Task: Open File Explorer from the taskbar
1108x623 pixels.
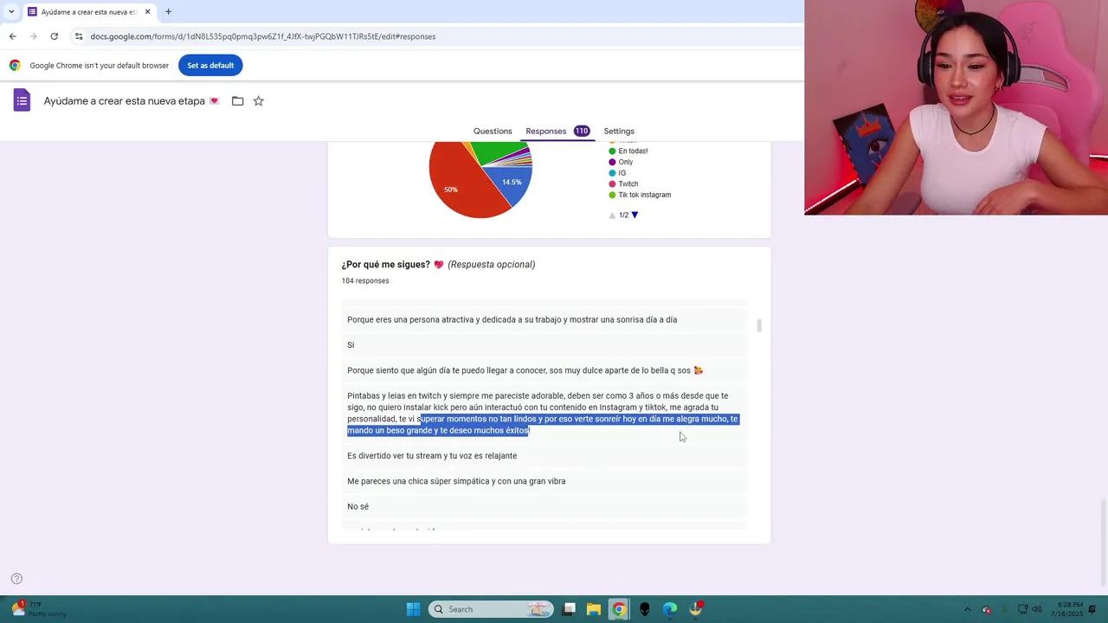Action: [594, 609]
